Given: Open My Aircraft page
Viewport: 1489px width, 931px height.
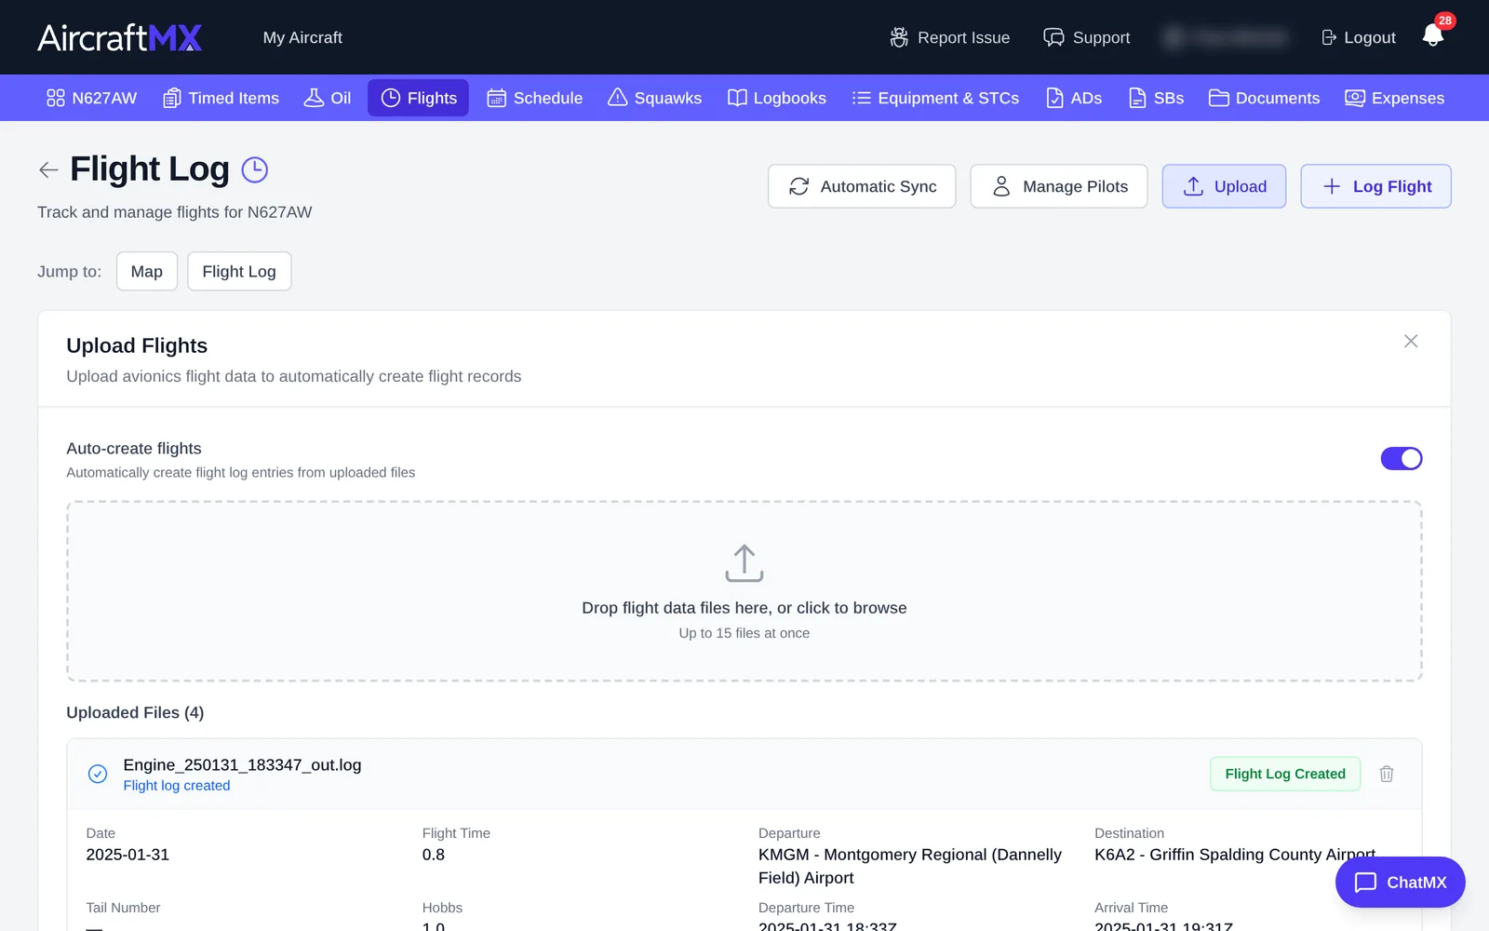Looking at the screenshot, I should [x=302, y=37].
